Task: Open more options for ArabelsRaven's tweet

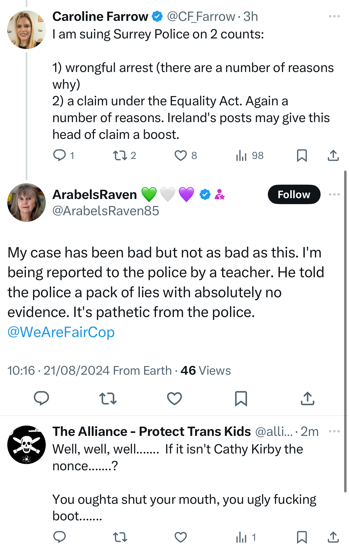Action: click(334, 194)
